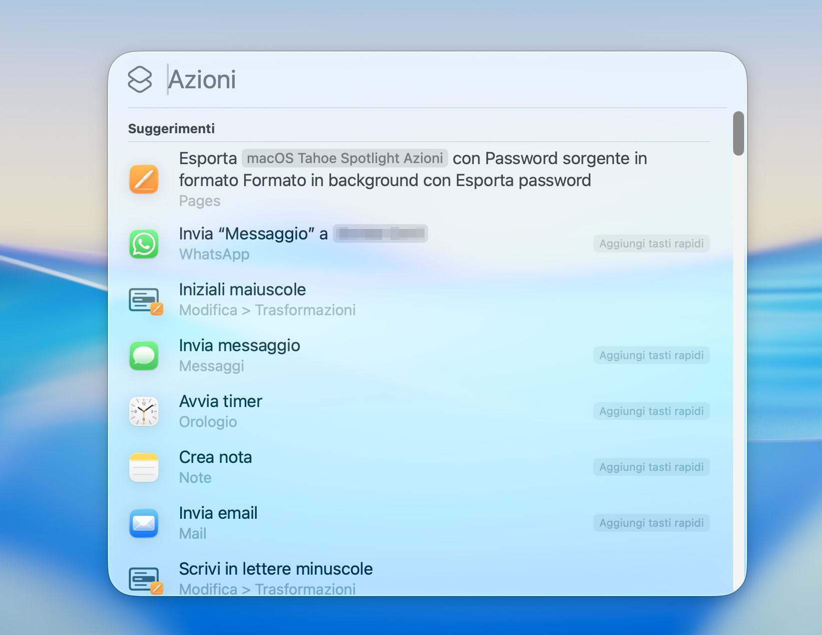Choose the "Crea nota" action
The image size is (822, 635).
(215, 457)
